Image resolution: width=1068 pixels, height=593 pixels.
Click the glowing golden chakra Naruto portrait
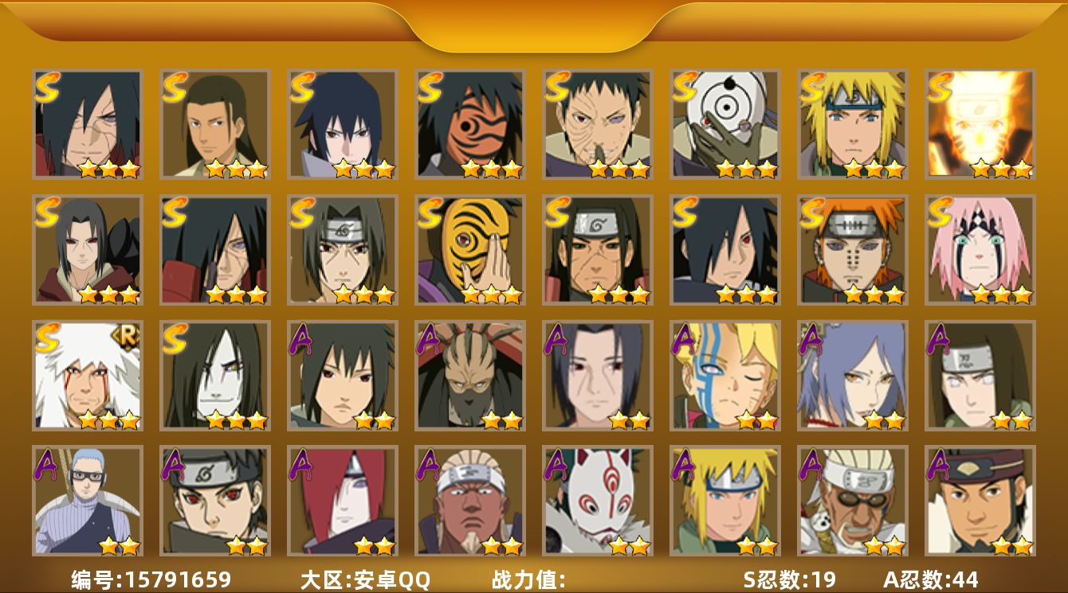[x=980, y=124]
